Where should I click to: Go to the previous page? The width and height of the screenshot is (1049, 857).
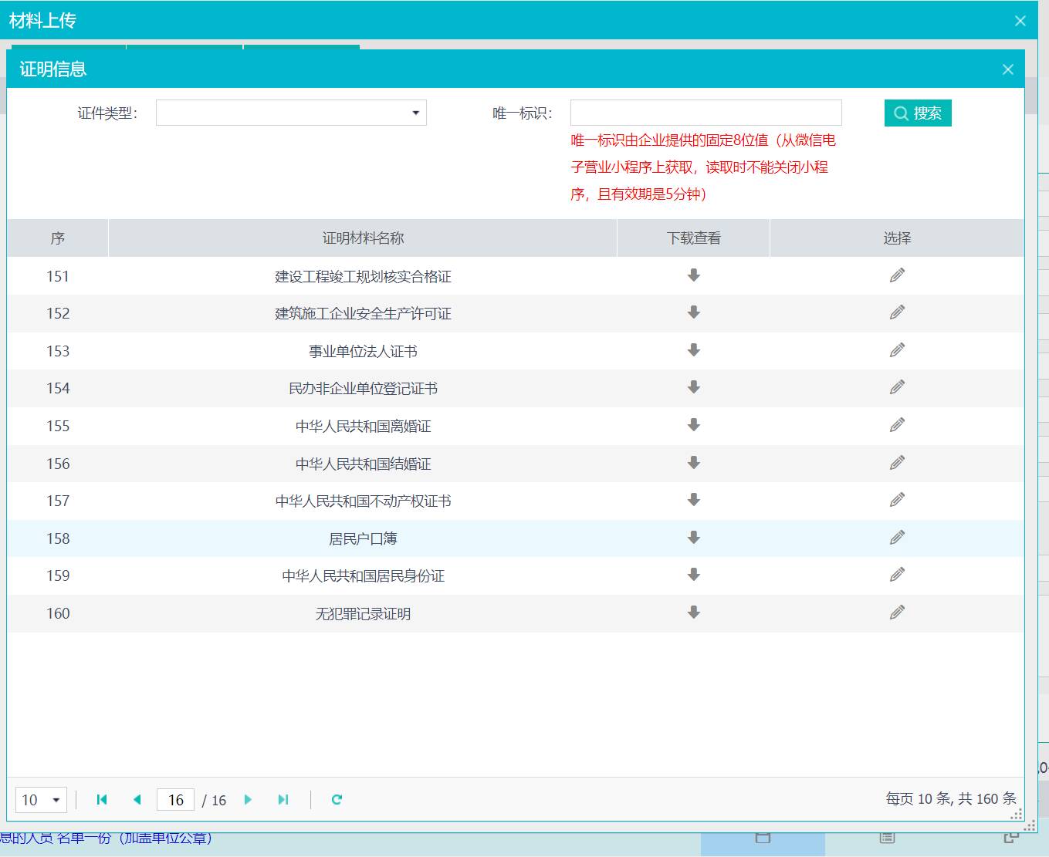[x=137, y=799]
